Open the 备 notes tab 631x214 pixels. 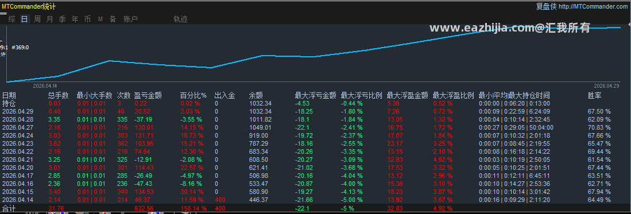click(113, 19)
